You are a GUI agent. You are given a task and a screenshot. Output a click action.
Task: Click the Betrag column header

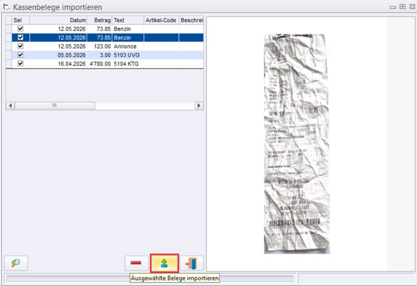pyautogui.click(x=99, y=20)
